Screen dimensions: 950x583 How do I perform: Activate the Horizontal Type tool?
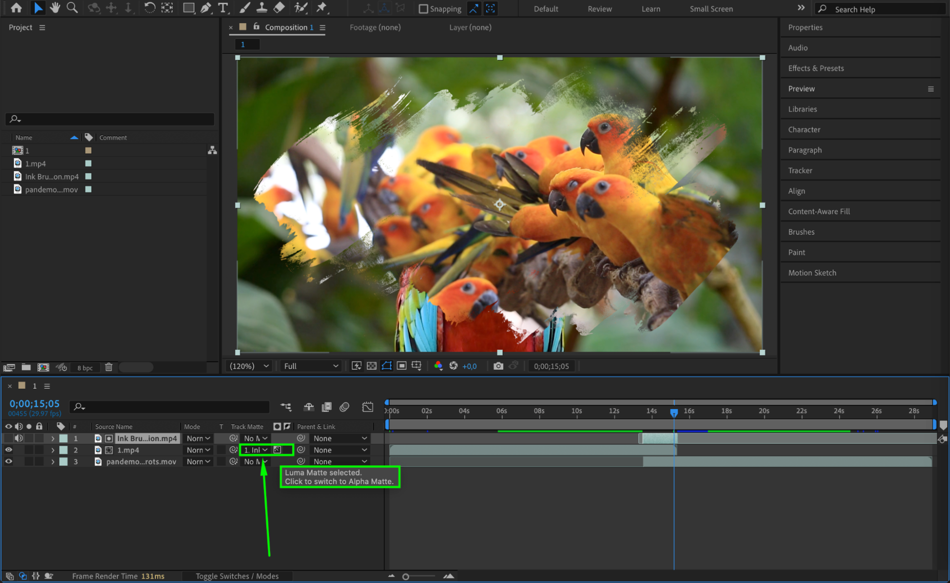[222, 8]
